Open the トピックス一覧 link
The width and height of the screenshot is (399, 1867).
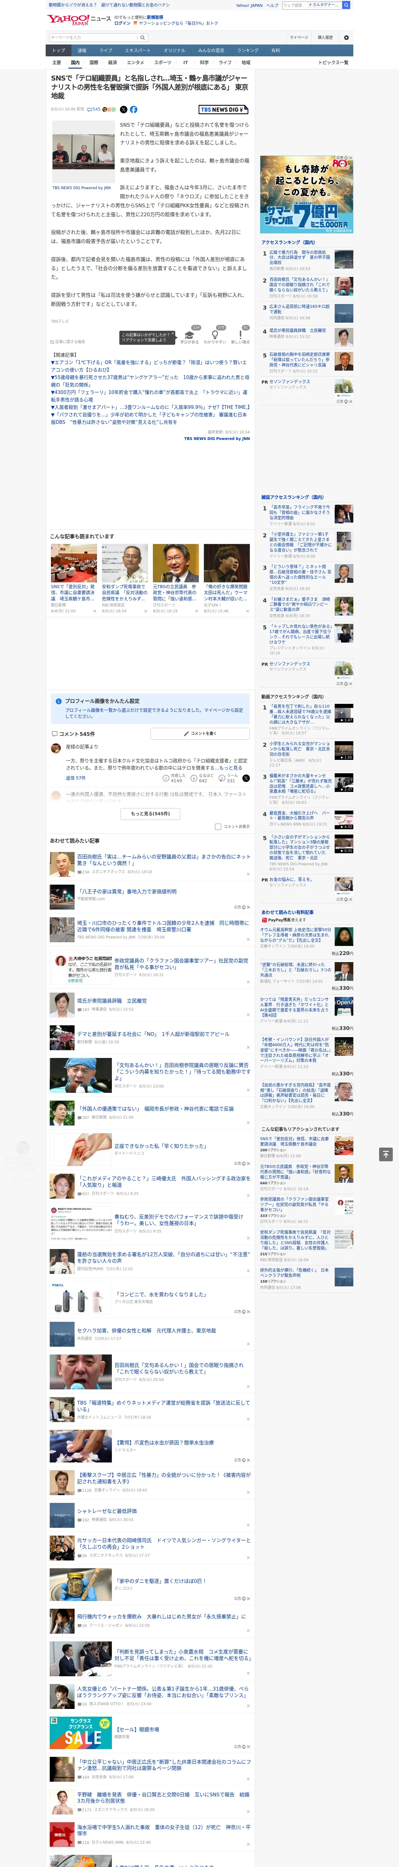(x=333, y=62)
